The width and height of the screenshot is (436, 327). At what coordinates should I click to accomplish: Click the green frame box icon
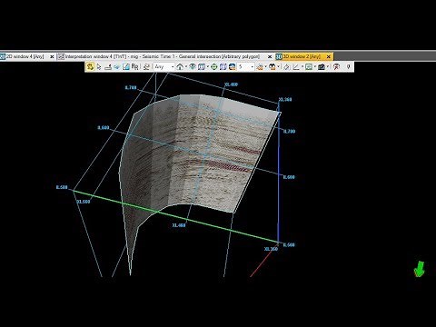click(x=309, y=66)
